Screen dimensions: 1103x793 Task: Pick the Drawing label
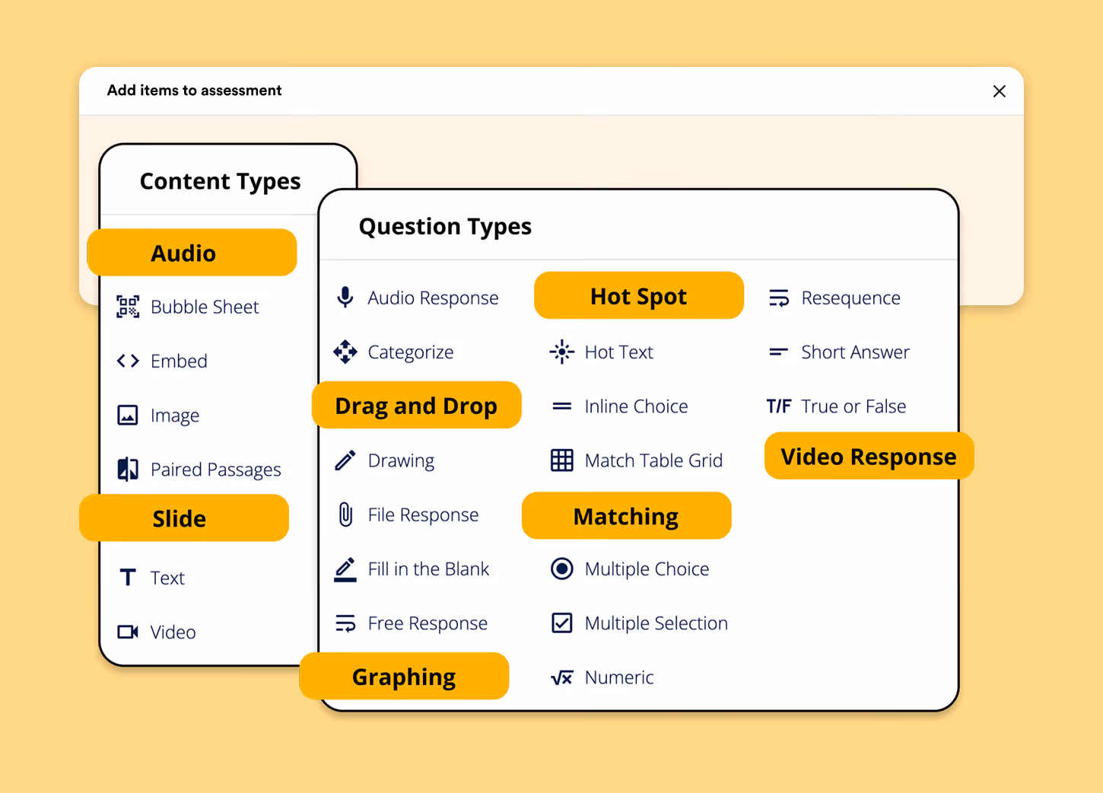pyautogui.click(x=401, y=460)
